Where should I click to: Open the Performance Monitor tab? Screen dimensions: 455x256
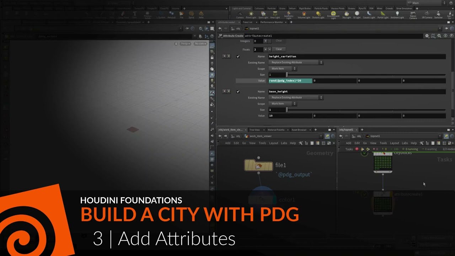click(272, 22)
